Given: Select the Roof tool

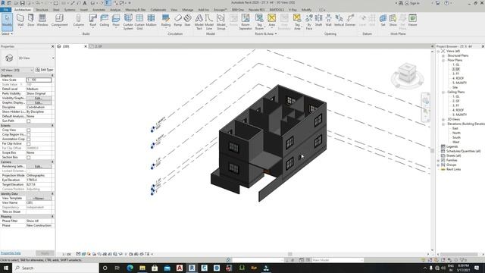Looking at the screenshot, I should (92, 20).
